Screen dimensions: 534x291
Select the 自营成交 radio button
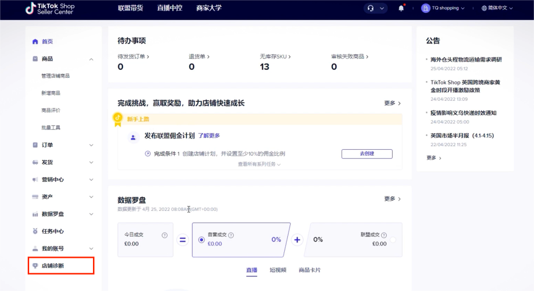(202, 240)
